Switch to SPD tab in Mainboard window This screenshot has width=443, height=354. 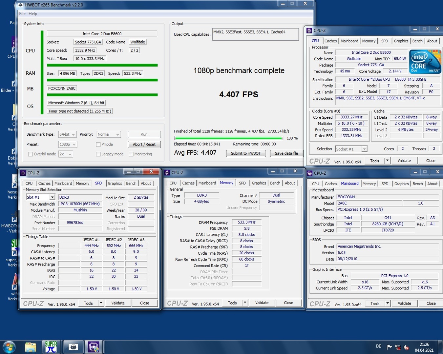tap(385, 184)
